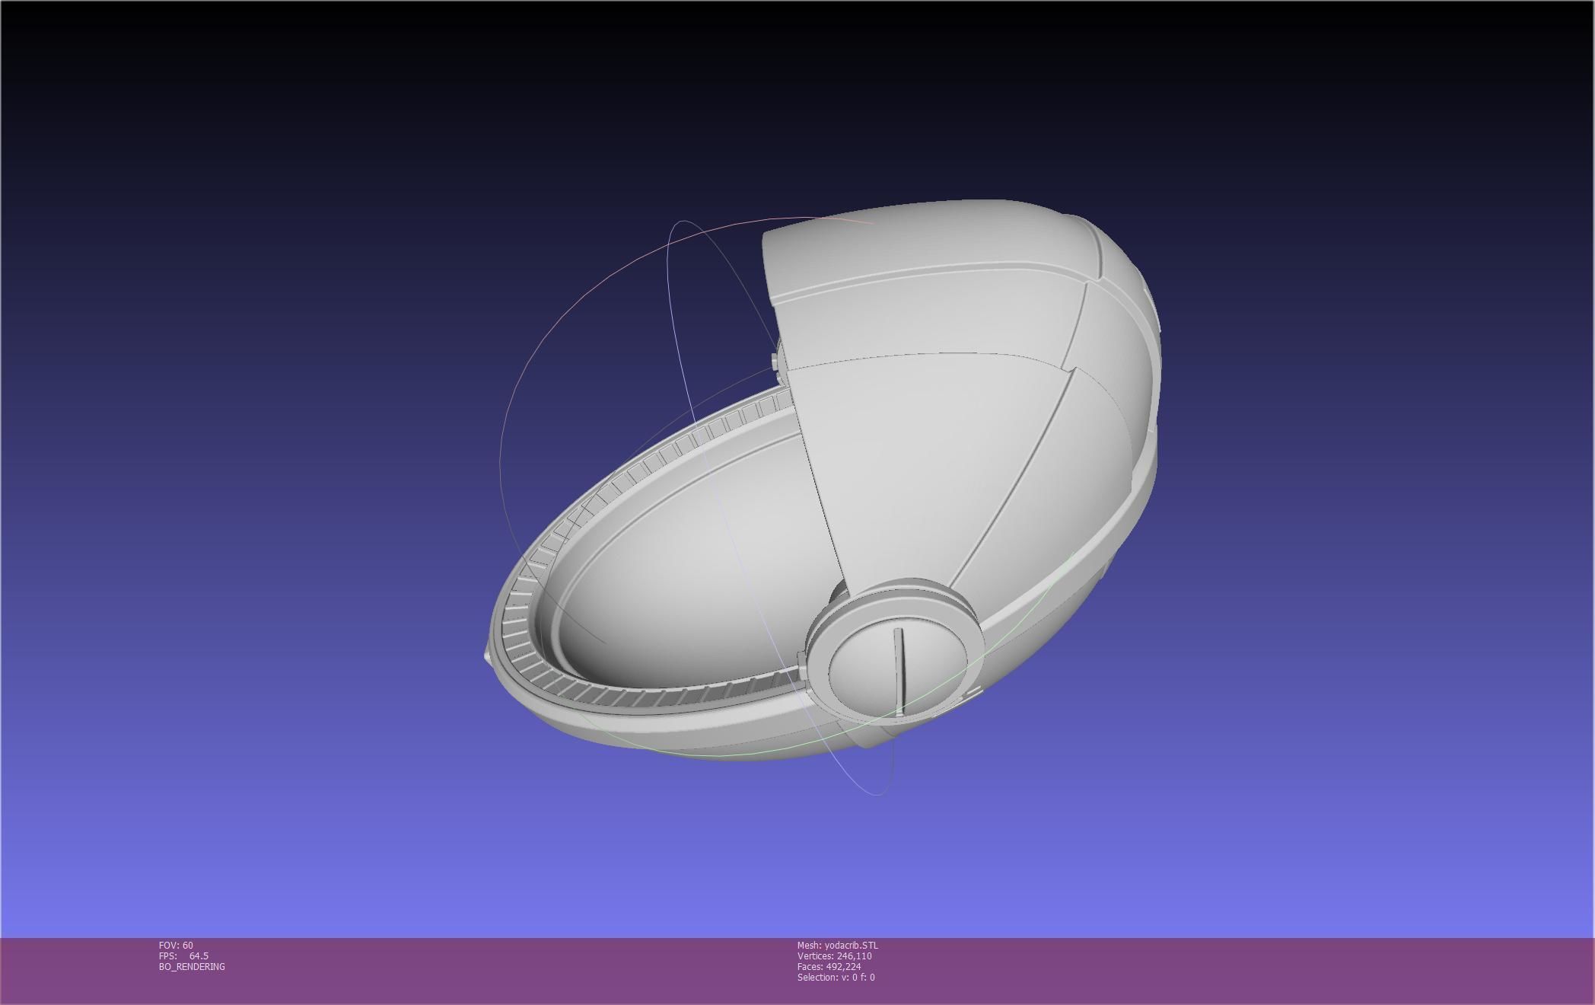This screenshot has width=1595, height=1005.
Task: Click the Vertices: 246,110 readout
Action: coord(834,956)
